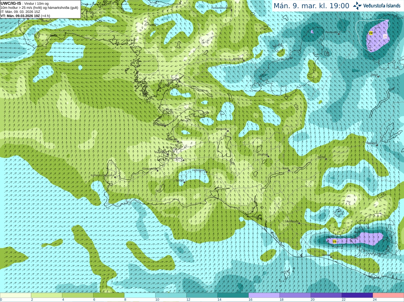Click the yellow 25 gust label near Steinar

point(335,241)
